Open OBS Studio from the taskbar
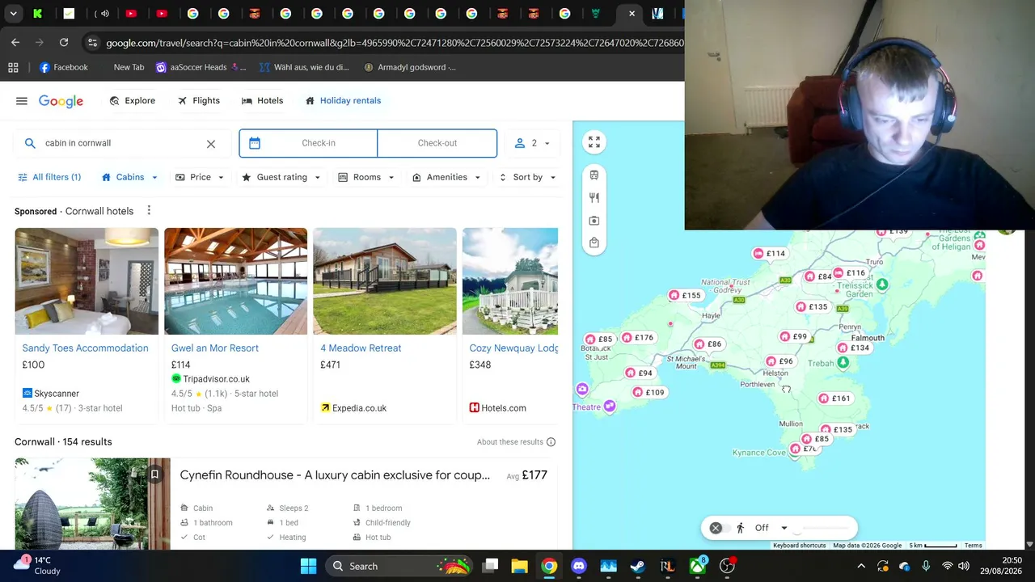 click(x=727, y=566)
